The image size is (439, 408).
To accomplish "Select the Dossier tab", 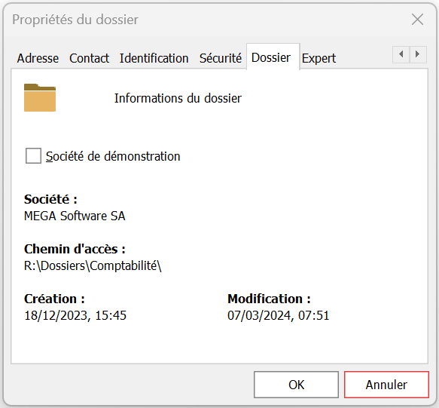I will 271,58.
